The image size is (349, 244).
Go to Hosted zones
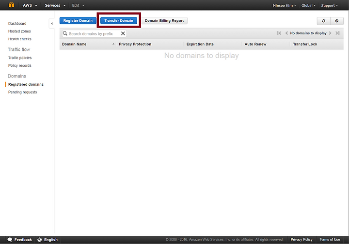pos(19,31)
